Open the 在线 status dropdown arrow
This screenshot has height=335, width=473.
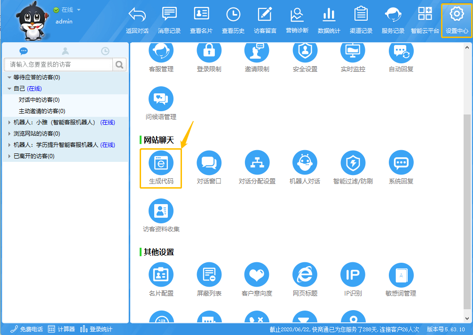(x=79, y=10)
